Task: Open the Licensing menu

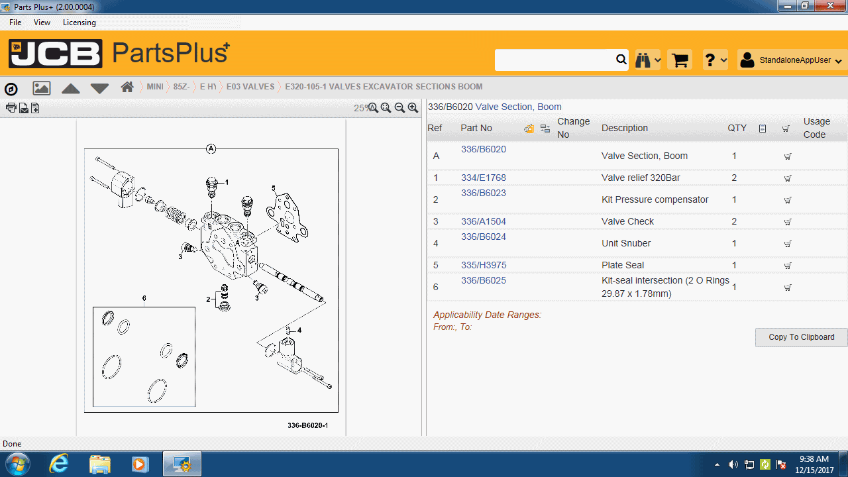Action: coord(79,23)
